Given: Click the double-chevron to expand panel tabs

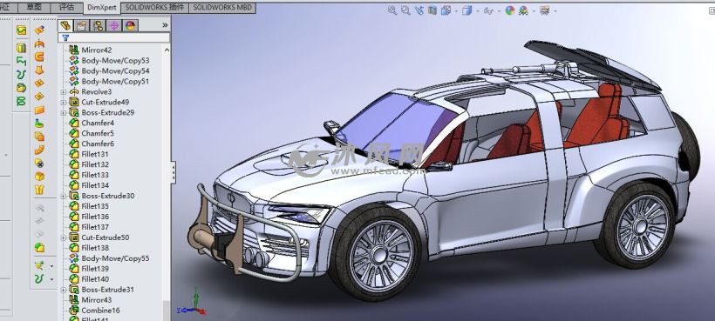Looking at the screenshot, I should (165, 26).
